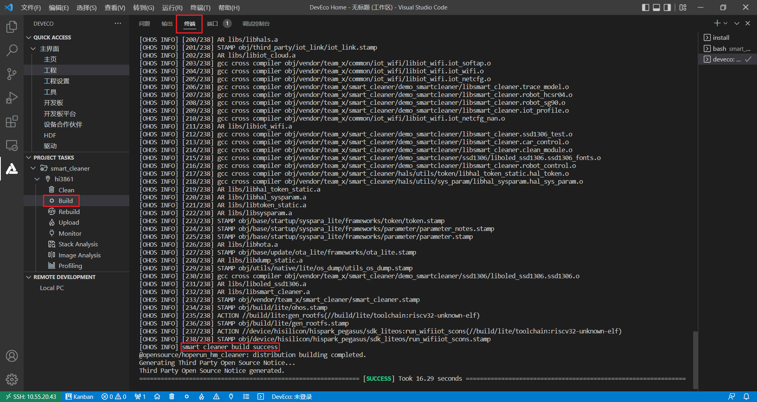Collapse the smart_cleaner project node
This screenshot has height=402, width=757.
tap(33, 168)
